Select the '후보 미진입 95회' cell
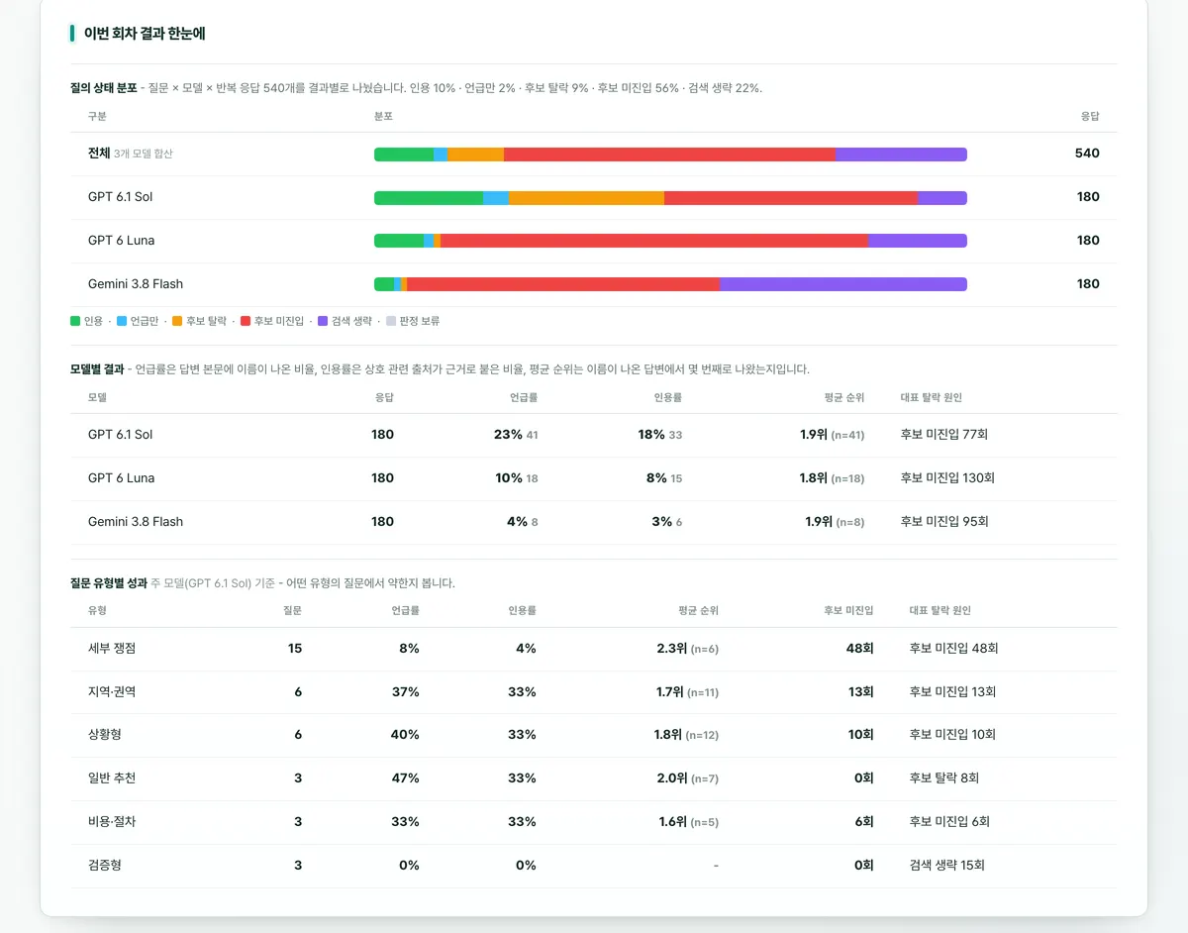Viewport: 1188px width, 933px height. click(944, 522)
